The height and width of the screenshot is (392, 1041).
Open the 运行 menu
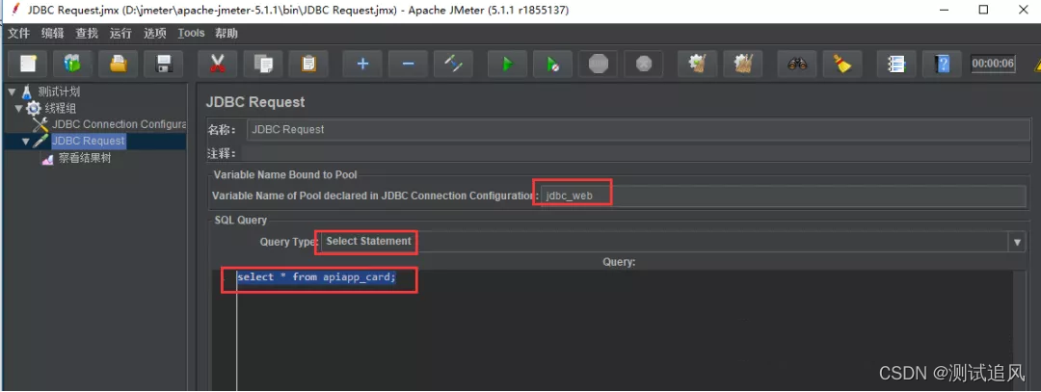[120, 33]
